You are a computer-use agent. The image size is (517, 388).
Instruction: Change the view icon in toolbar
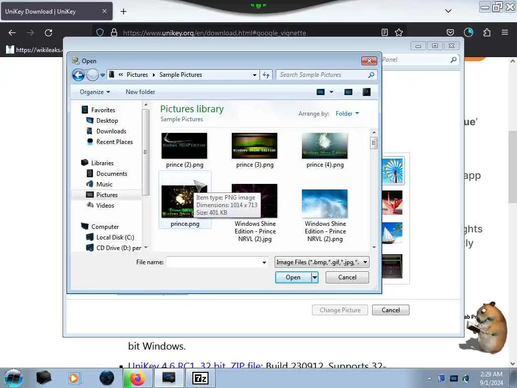tap(321, 92)
